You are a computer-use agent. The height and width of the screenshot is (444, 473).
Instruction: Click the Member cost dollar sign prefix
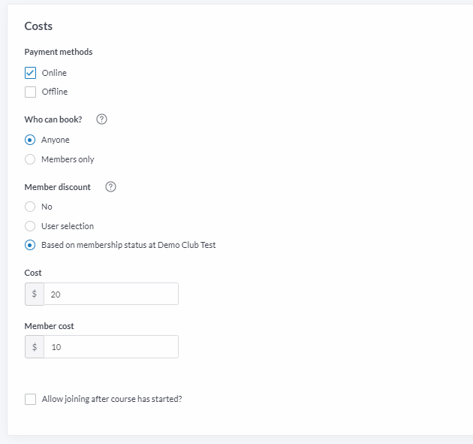[x=35, y=346]
